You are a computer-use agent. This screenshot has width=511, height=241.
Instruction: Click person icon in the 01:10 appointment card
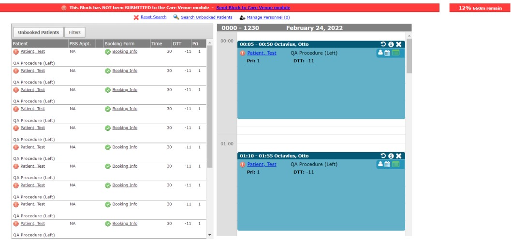380,164
